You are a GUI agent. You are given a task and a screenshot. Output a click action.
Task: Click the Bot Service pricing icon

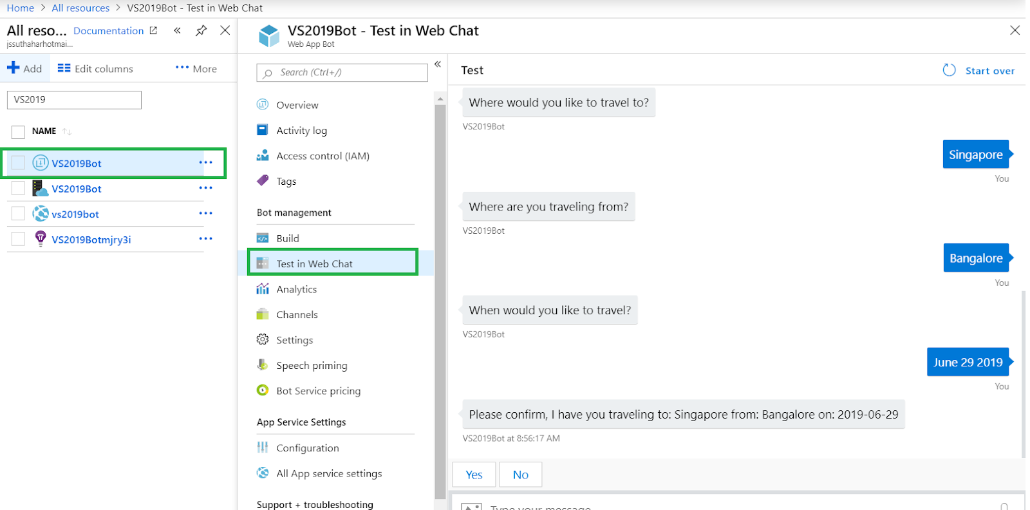263,390
